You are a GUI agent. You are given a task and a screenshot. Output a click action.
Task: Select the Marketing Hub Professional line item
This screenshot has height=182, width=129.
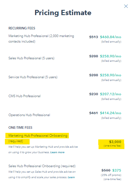[41, 39]
